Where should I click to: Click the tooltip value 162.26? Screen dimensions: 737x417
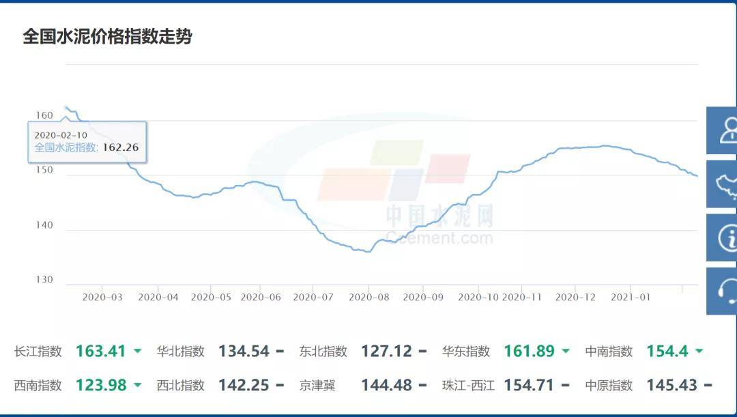pos(120,147)
